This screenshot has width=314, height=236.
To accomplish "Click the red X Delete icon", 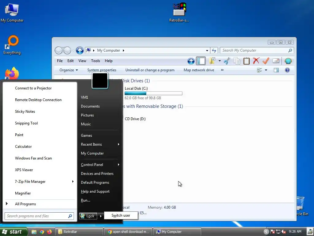I will click(x=256, y=61).
